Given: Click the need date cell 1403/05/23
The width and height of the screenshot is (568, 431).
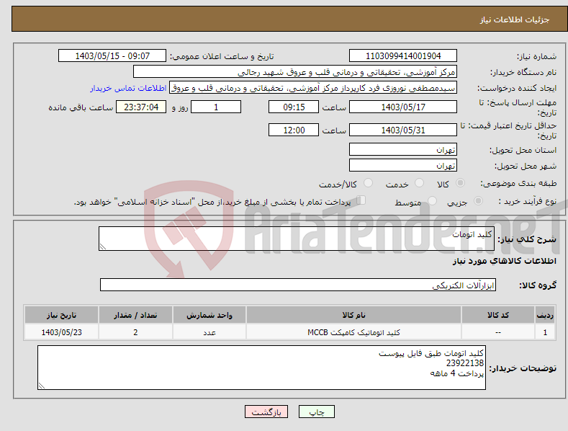Looking at the screenshot, I should tap(62, 332).
